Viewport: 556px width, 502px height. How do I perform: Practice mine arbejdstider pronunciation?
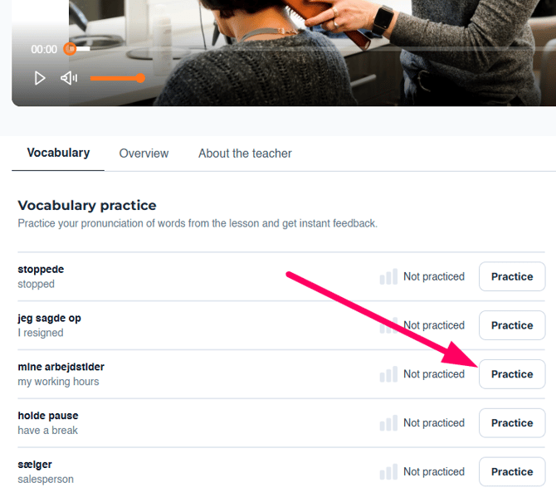pos(511,374)
